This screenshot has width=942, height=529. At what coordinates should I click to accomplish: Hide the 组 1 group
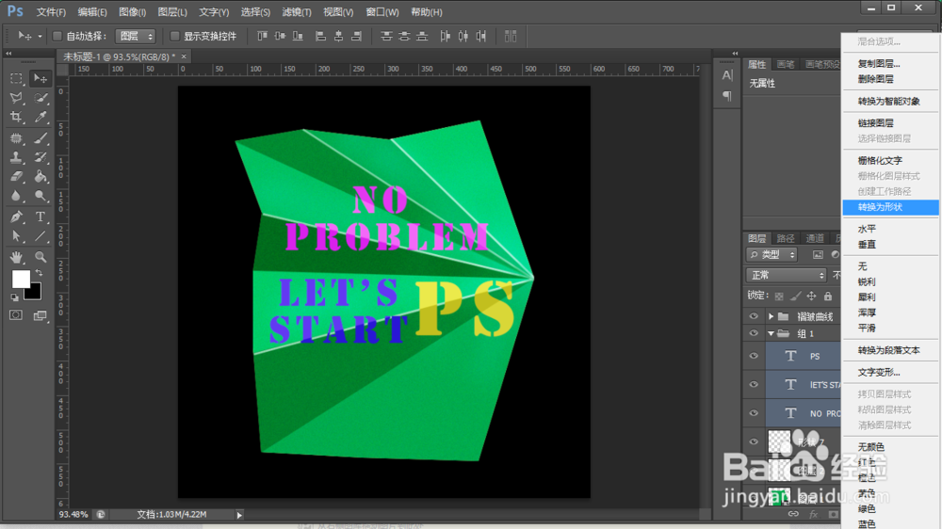(754, 333)
